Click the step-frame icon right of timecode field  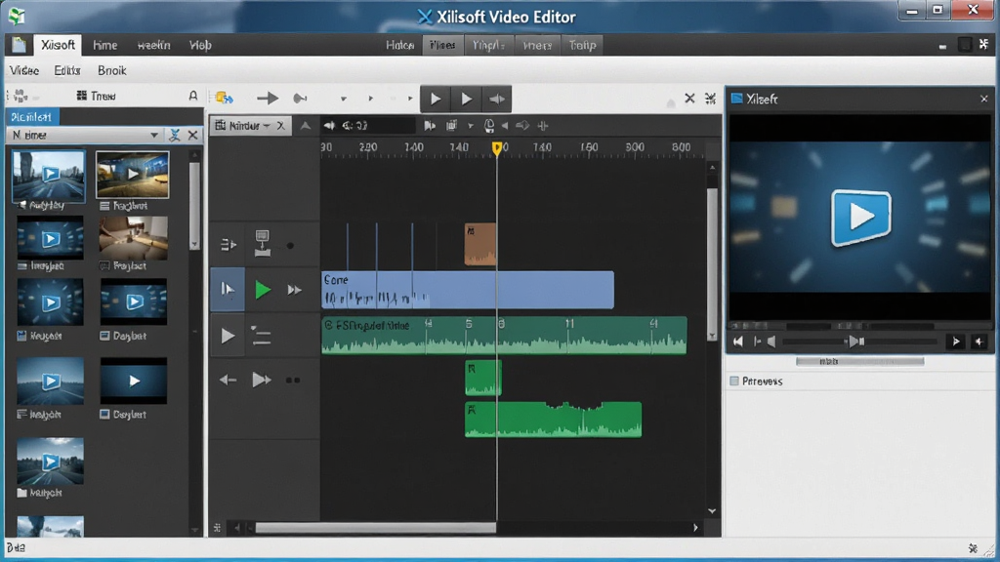click(x=430, y=126)
